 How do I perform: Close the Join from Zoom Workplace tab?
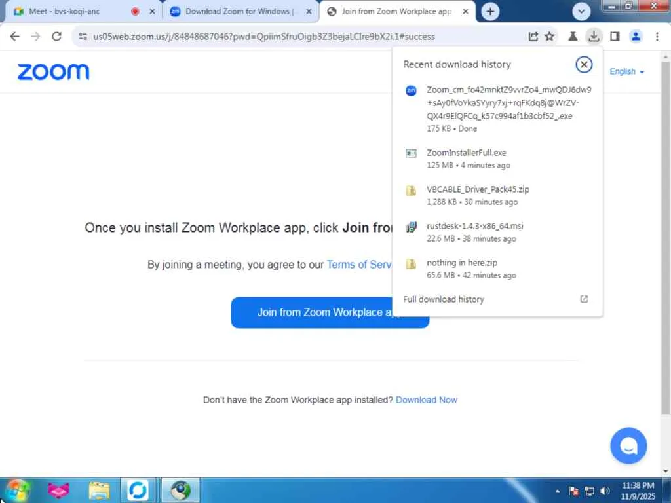tap(465, 12)
